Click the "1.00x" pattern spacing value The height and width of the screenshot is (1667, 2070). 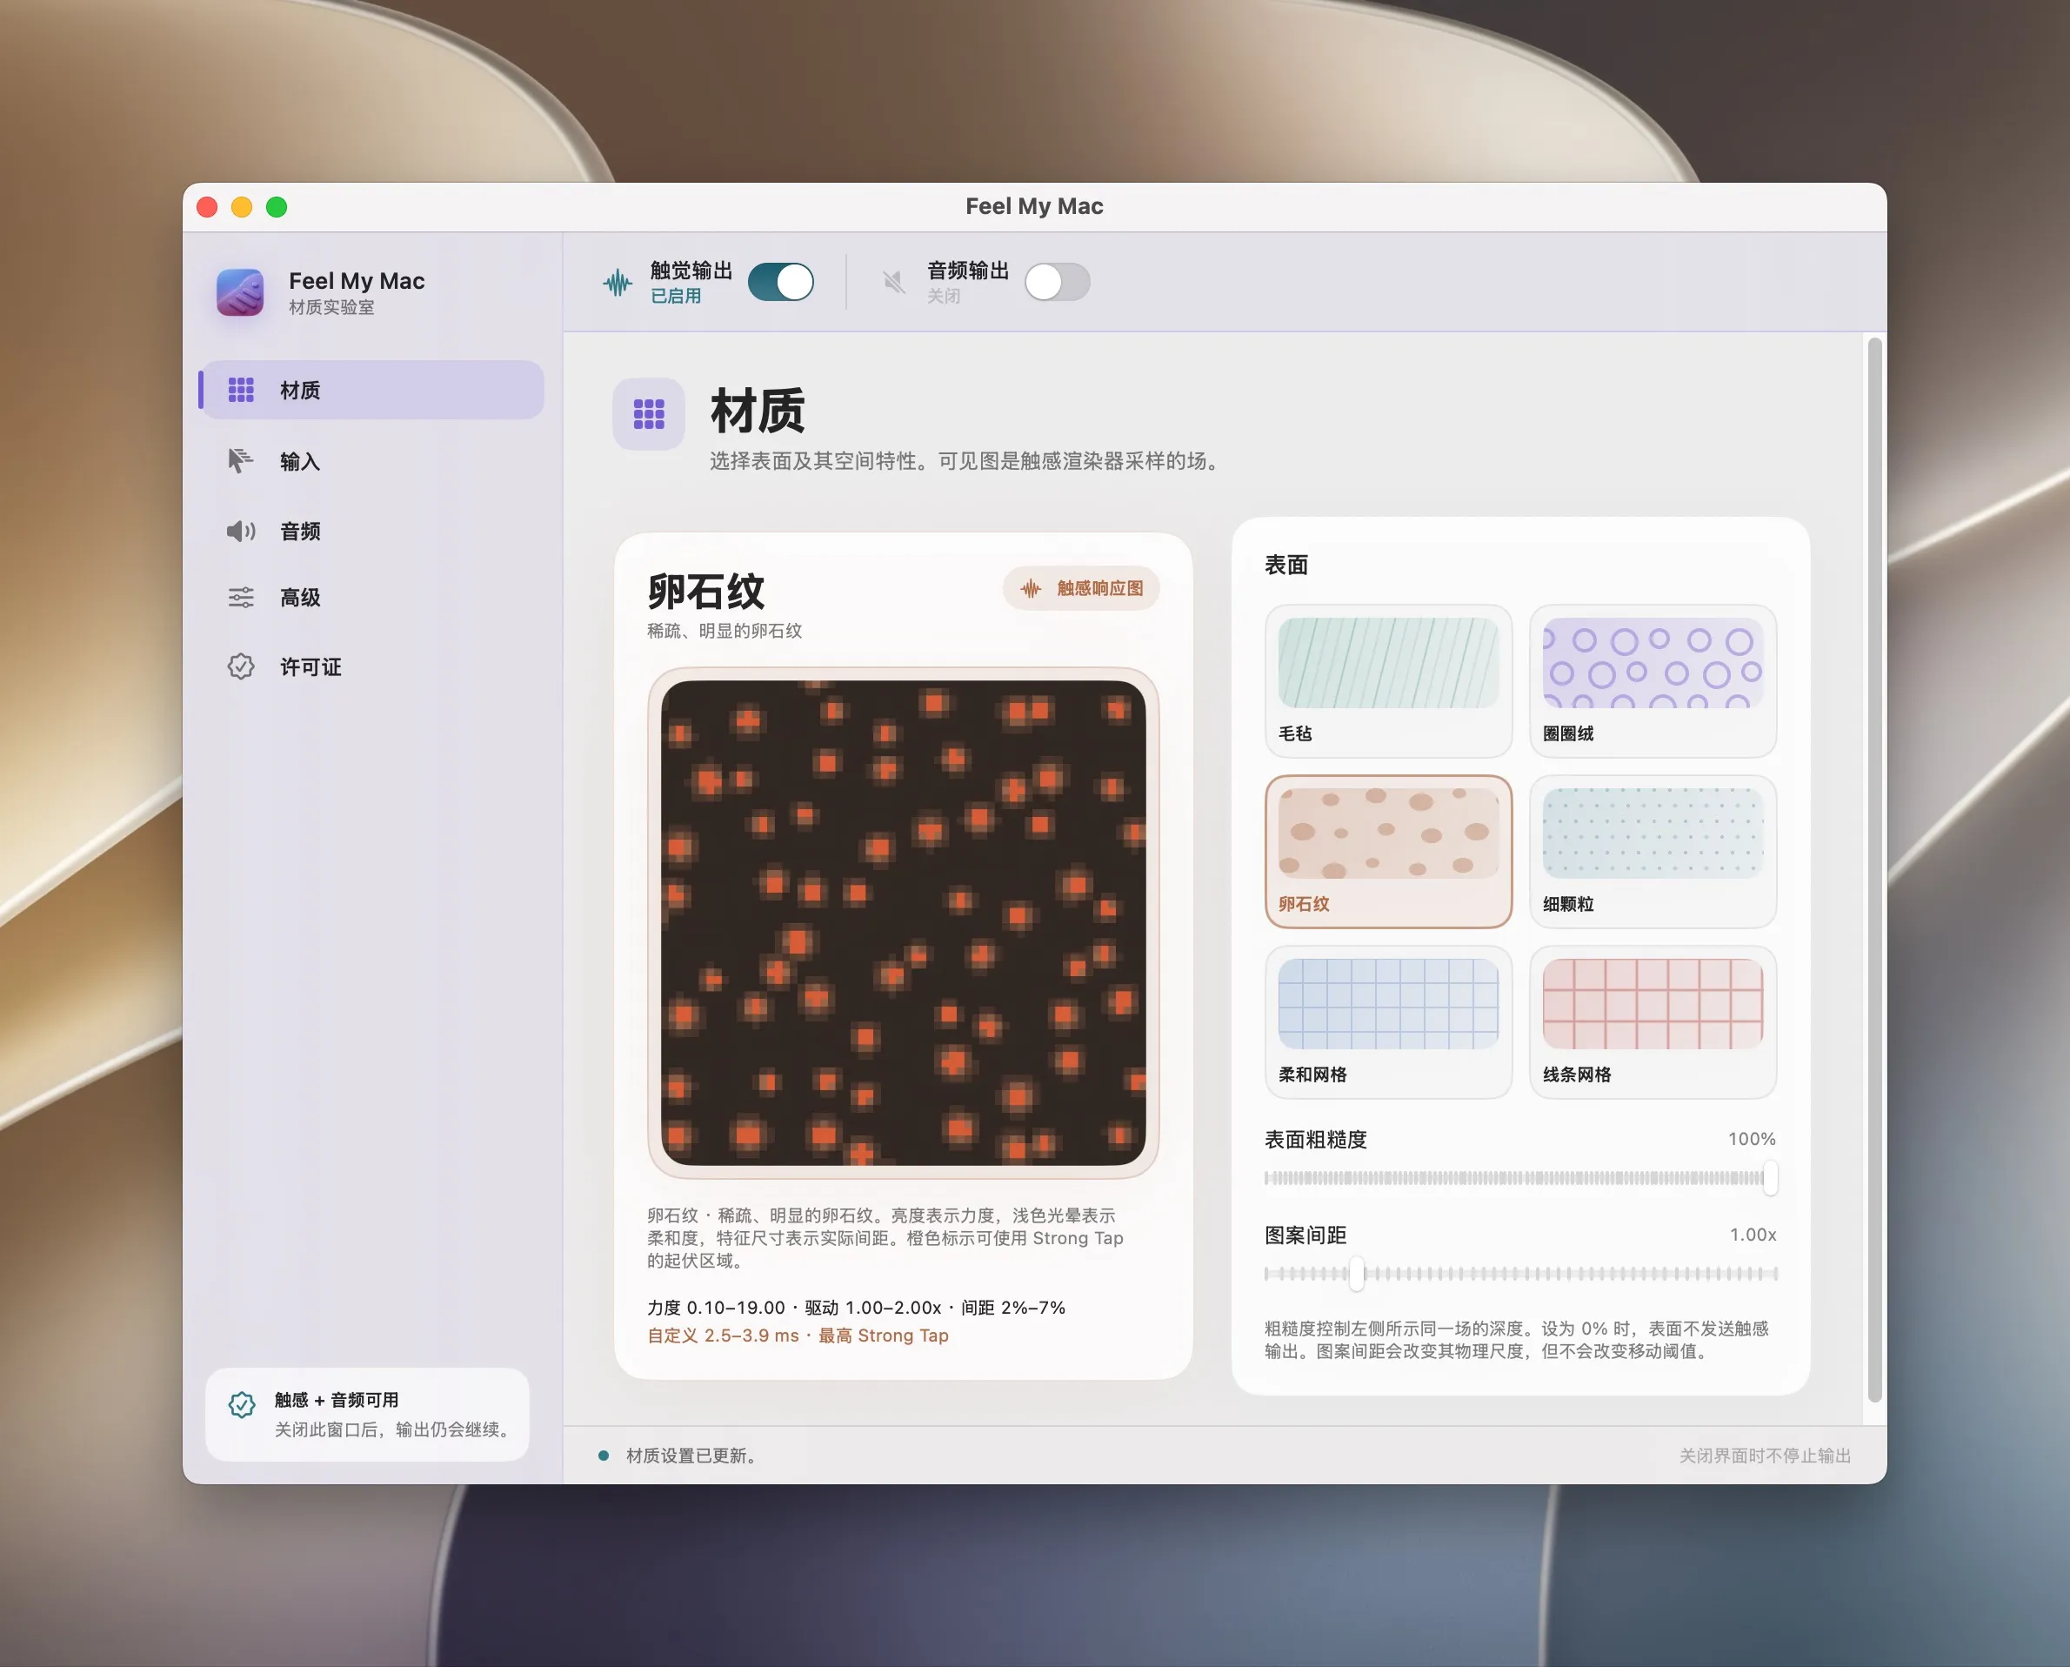point(1753,1235)
